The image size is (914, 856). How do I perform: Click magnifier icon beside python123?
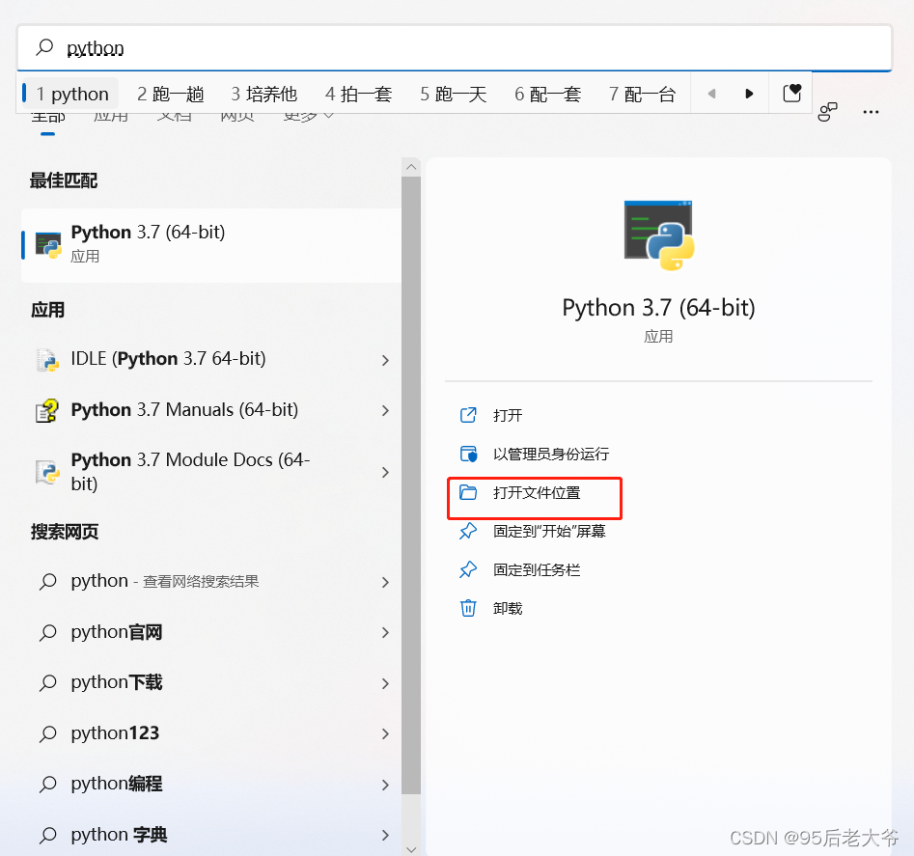[48, 733]
